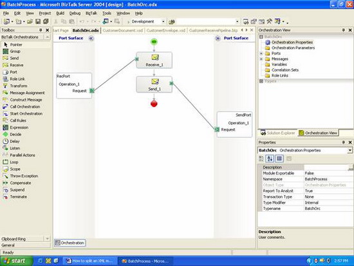Switch to CustomerDocument.xsd tab
The image size is (354, 266).
[122, 30]
